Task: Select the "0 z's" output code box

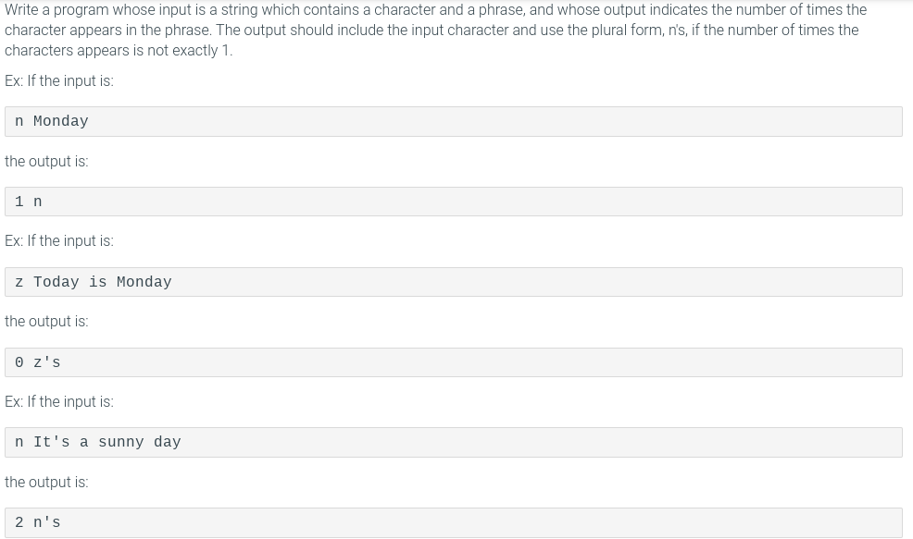Action: (454, 362)
